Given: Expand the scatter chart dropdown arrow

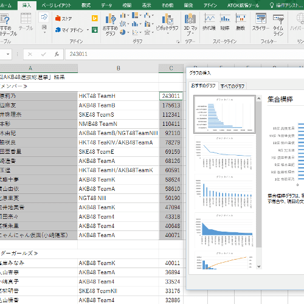Looking at the screenshot, I should pos(140,32).
